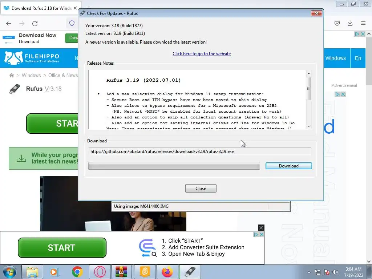This screenshot has width=372, height=279.
Task: Click the red X on the Rufus dialog title bar
Action: (x=316, y=13)
